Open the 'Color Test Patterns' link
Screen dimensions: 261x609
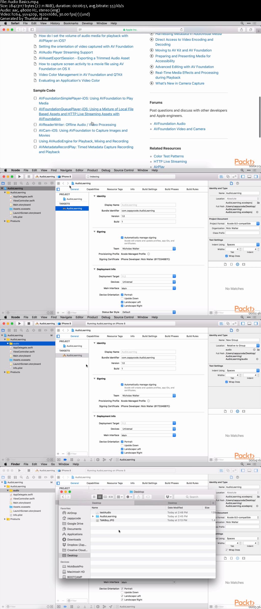click(x=169, y=156)
